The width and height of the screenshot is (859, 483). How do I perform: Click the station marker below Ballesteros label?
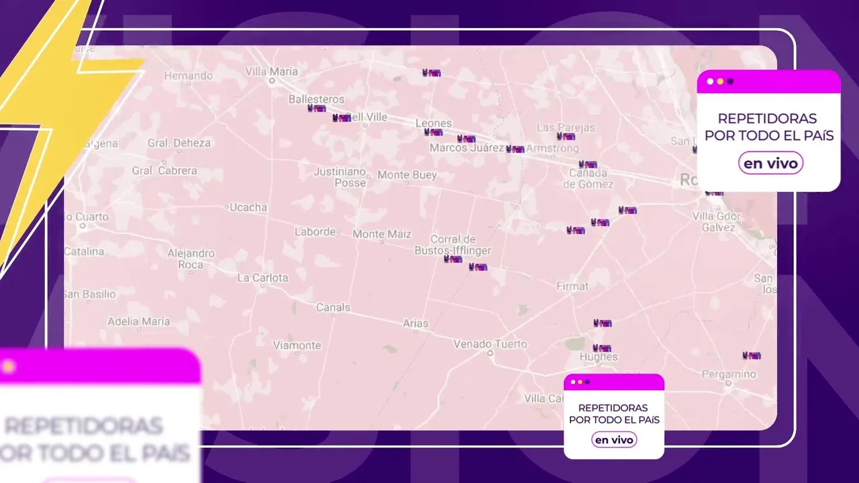[x=317, y=108]
